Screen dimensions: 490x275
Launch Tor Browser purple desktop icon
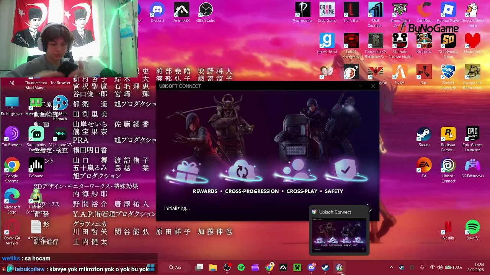[x=12, y=137]
